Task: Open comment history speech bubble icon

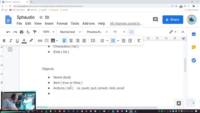Action: point(155,19)
